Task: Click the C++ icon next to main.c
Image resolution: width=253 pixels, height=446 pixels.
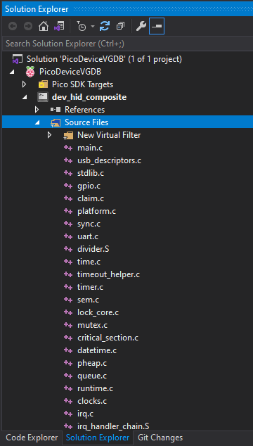Action: tap(68, 148)
